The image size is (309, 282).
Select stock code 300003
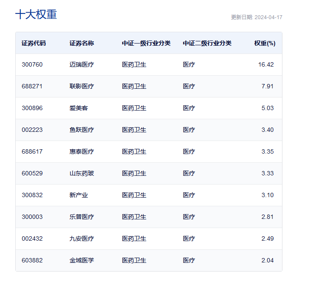pyautogui.click(x=32, y=217)
